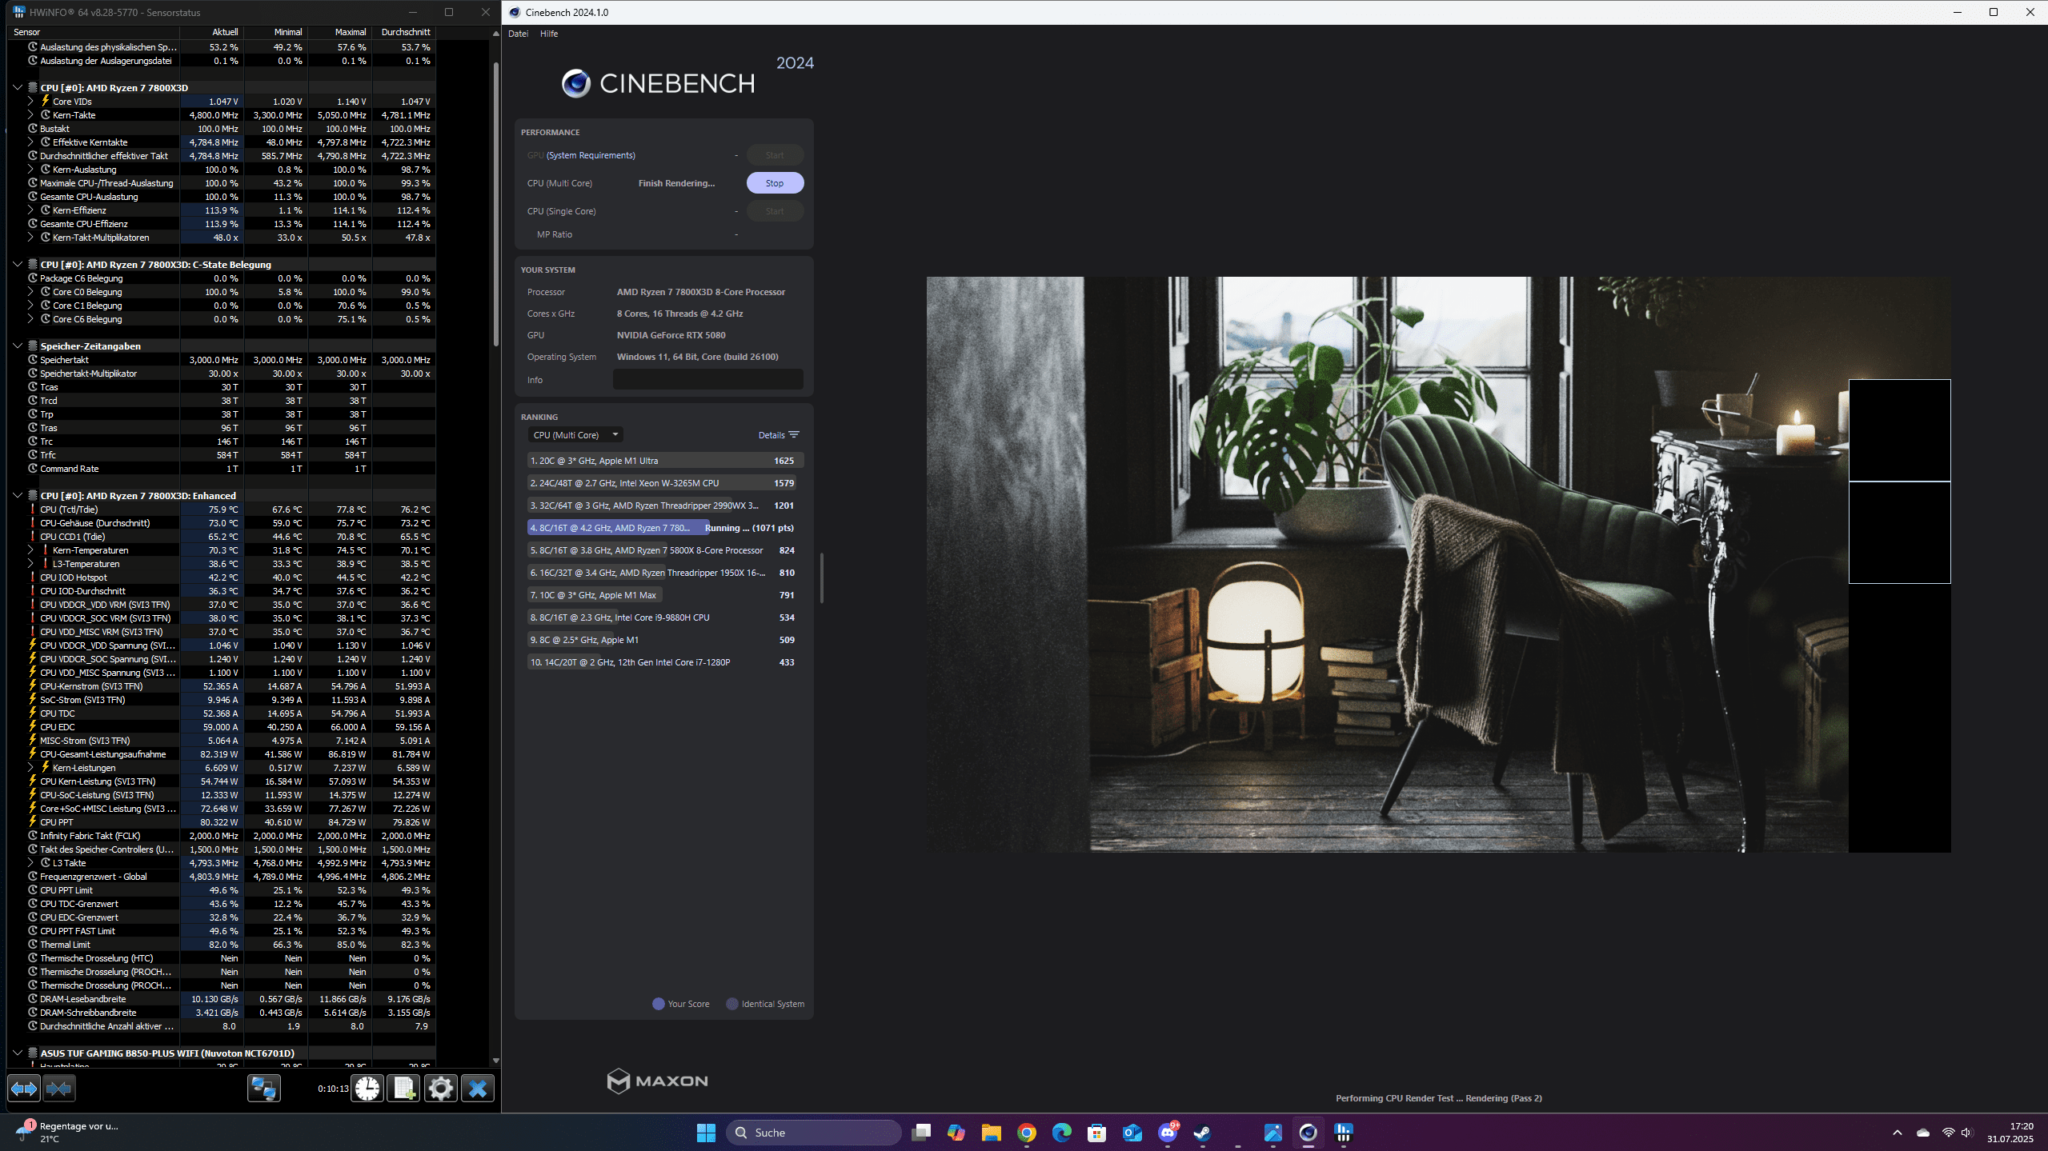Open CPU (Multi Core) ranking dropdown
2048x1151 pixels.
[x=575, y=435]
